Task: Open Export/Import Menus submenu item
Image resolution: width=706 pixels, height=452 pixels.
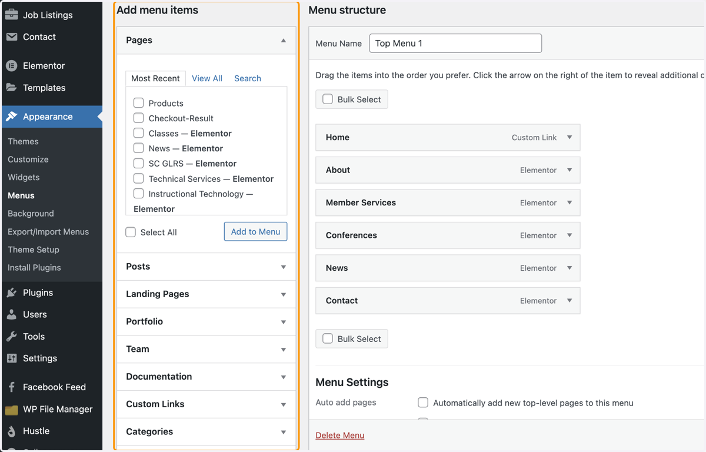Action: tap(48, 232)
